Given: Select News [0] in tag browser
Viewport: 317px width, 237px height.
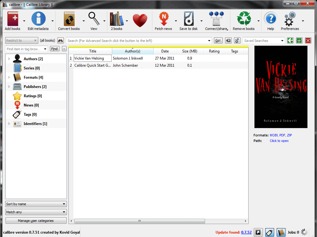Looking at the screenshot, I should click(x=31, y=105).
